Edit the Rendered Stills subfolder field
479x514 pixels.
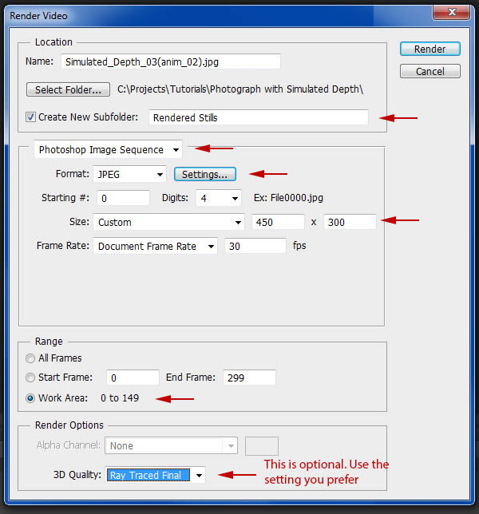tap(259, 117)
